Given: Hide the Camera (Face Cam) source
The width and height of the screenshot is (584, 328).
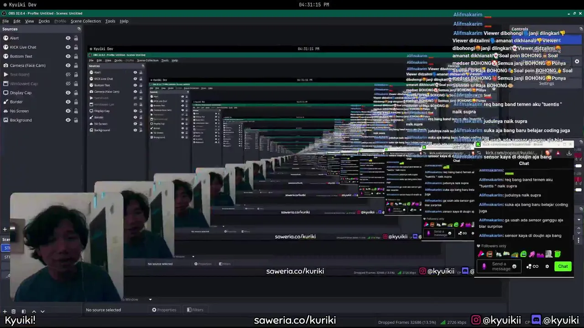Looking at the screenshot, I should click(68, 65).
